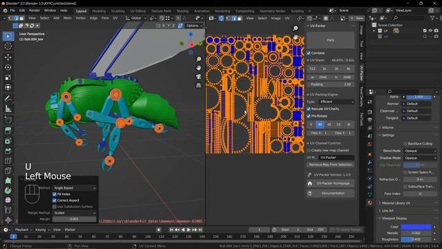
Task: Open the Render menu
Action: click(35, 10)
